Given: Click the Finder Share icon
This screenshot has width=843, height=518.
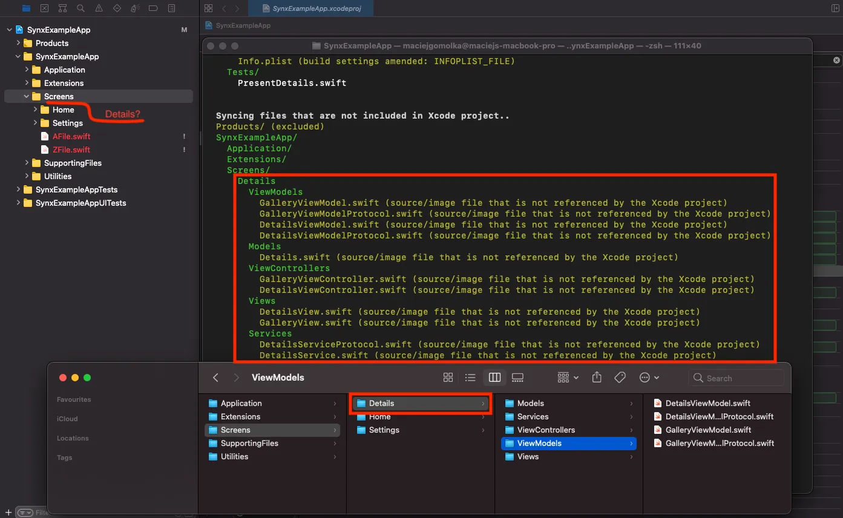Looking at the screenshot, I should pos(597,377).
